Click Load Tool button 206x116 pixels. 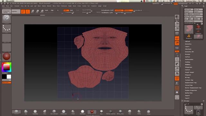[189, 9]
